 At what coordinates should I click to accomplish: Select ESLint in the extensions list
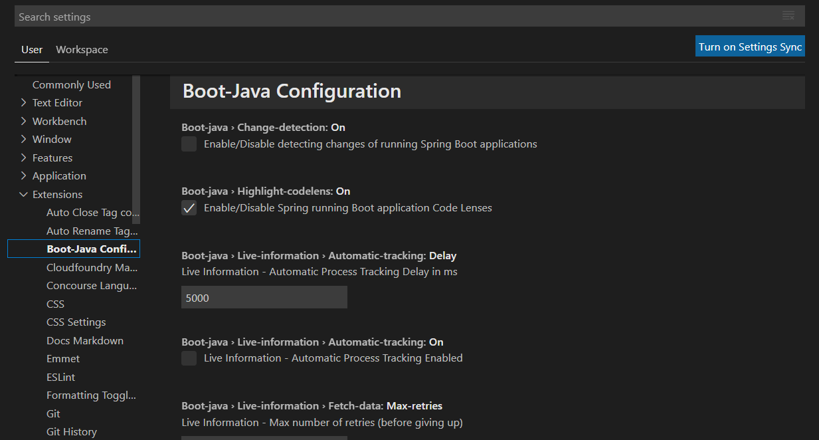coord(60,378)
